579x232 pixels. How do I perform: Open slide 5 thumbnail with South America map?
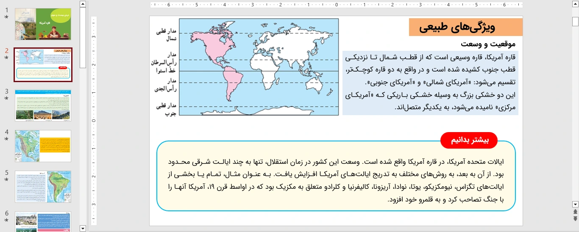point(43,187)
